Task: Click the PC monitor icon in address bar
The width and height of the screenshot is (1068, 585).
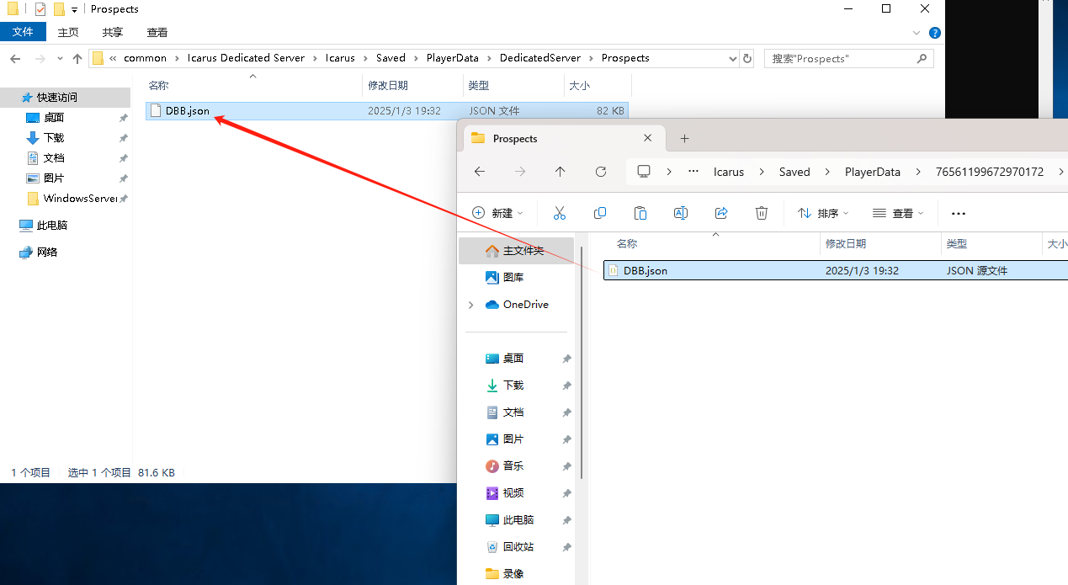Action: pyautogui.click(x=644, y=172)
